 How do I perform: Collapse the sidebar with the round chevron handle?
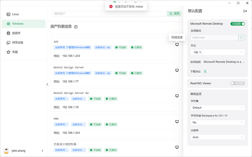tap(47, 85)
